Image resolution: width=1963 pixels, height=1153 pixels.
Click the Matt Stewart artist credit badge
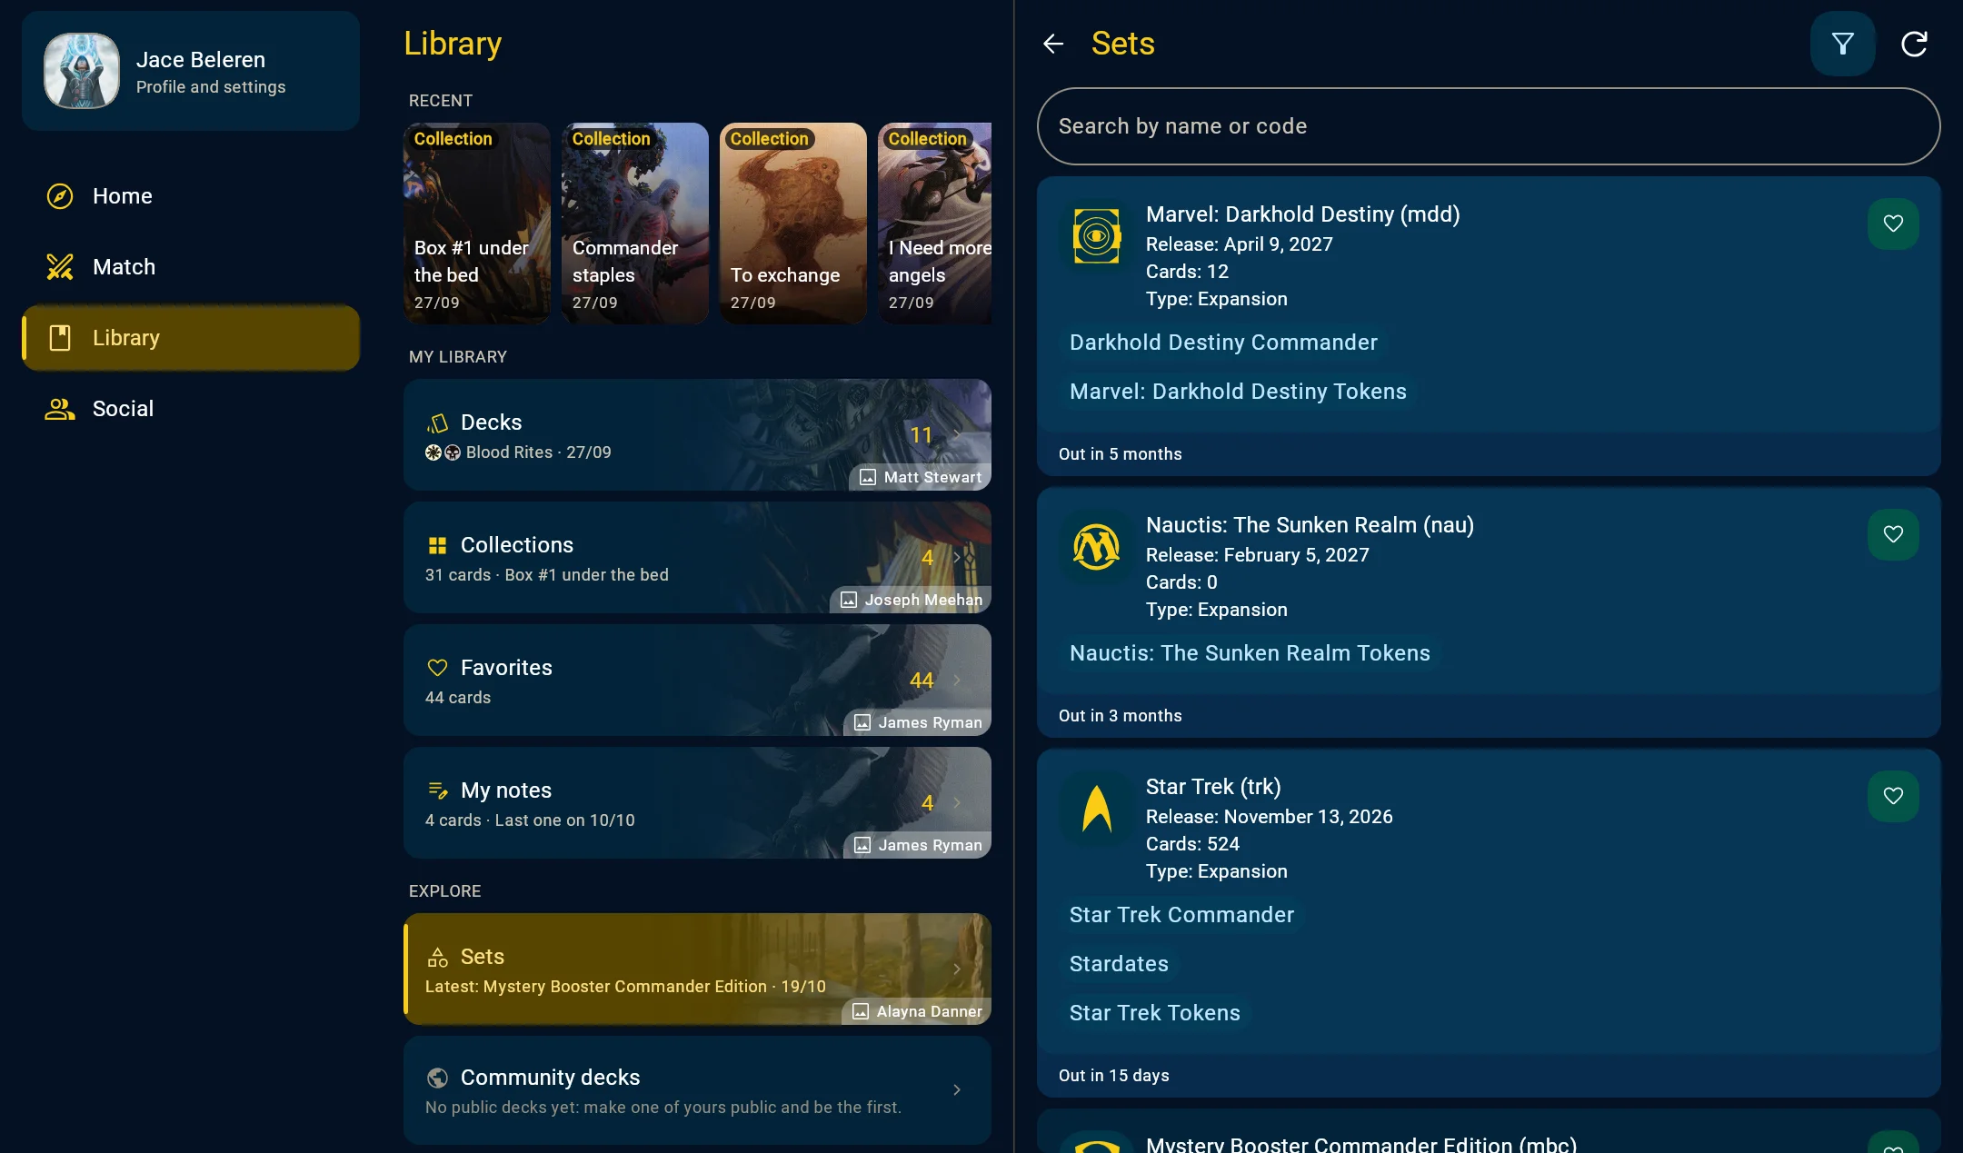(921, 477)
